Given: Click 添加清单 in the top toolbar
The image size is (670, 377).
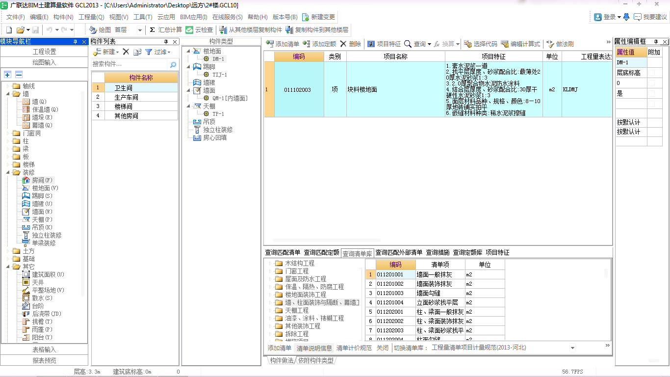Looking at the screenshot, I should coord(283,44).
